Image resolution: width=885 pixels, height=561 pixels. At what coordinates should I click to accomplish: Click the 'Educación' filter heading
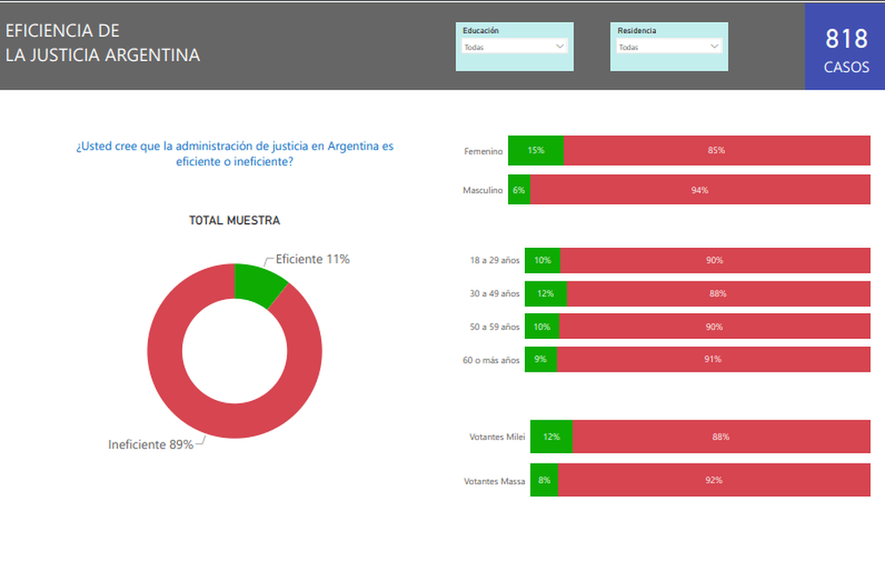pyautogui.click(x=481, y=30)
